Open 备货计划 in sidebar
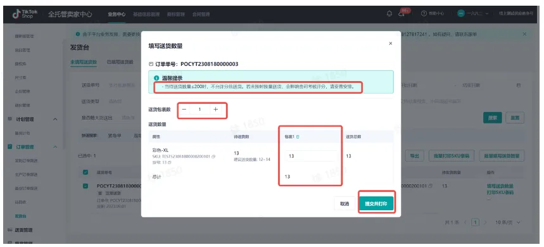544x247 pixels. 22,133
